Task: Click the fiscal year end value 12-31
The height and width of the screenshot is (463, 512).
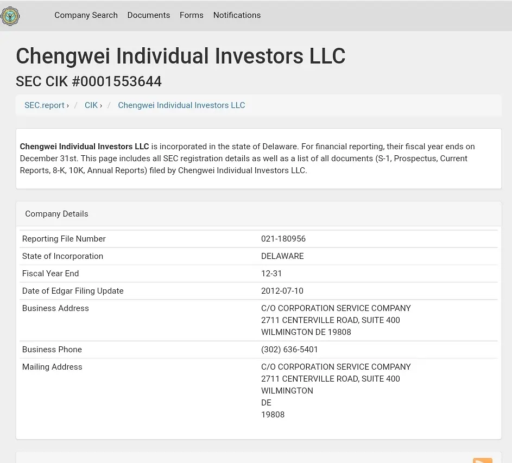Action: click(271, 274)
